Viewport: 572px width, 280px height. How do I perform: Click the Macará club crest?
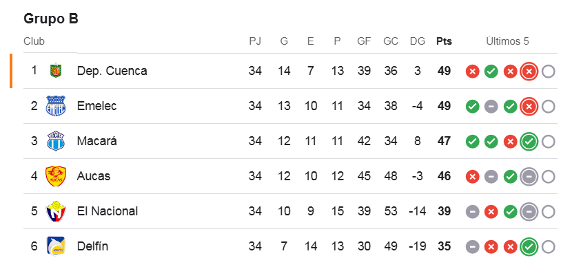(55, 141)
